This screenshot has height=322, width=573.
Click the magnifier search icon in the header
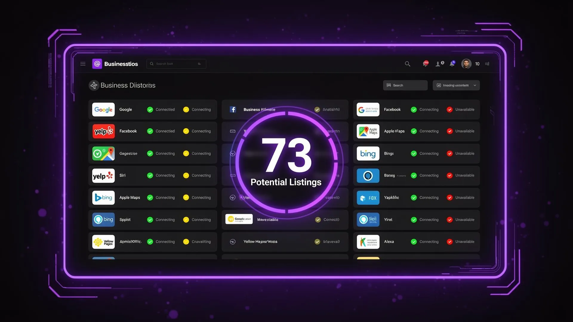[x=407, y=64]
